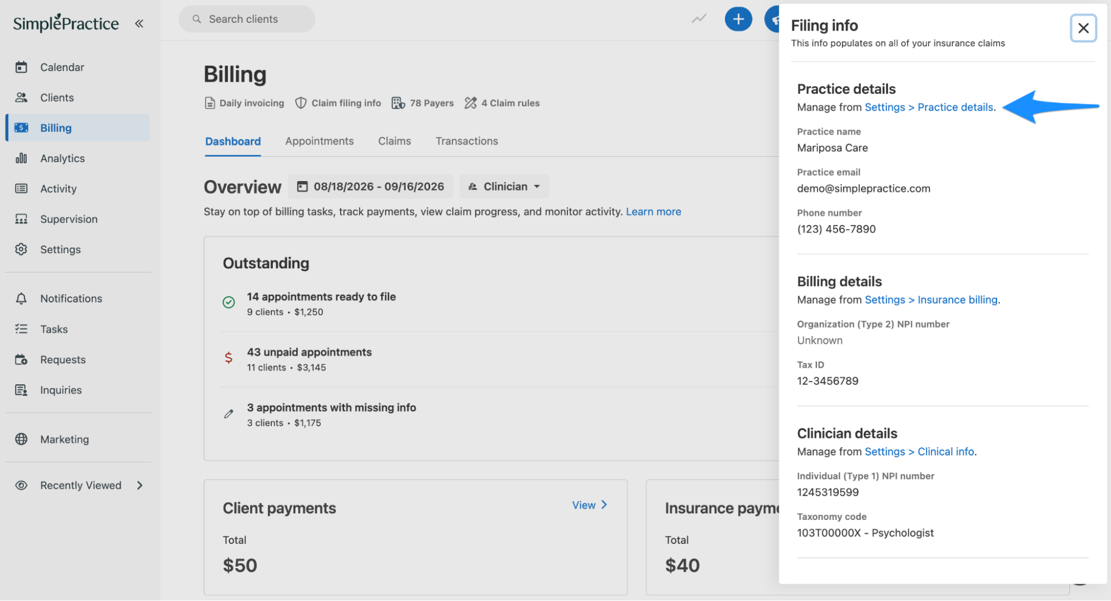Open Clients from the sidebar
Viewport: 1111px width, 601px height.
point(78,98)
